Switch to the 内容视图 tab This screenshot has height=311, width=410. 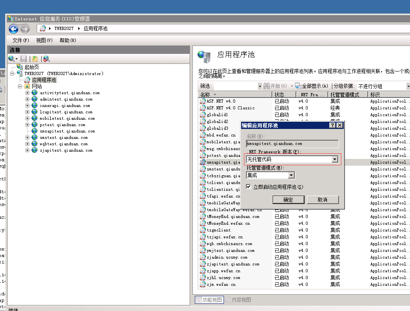238,300
